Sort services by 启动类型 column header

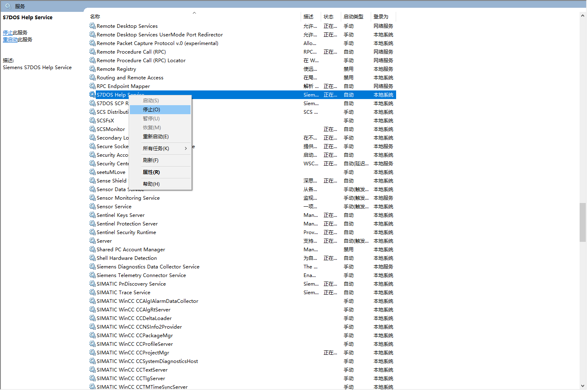coord(353,17)
